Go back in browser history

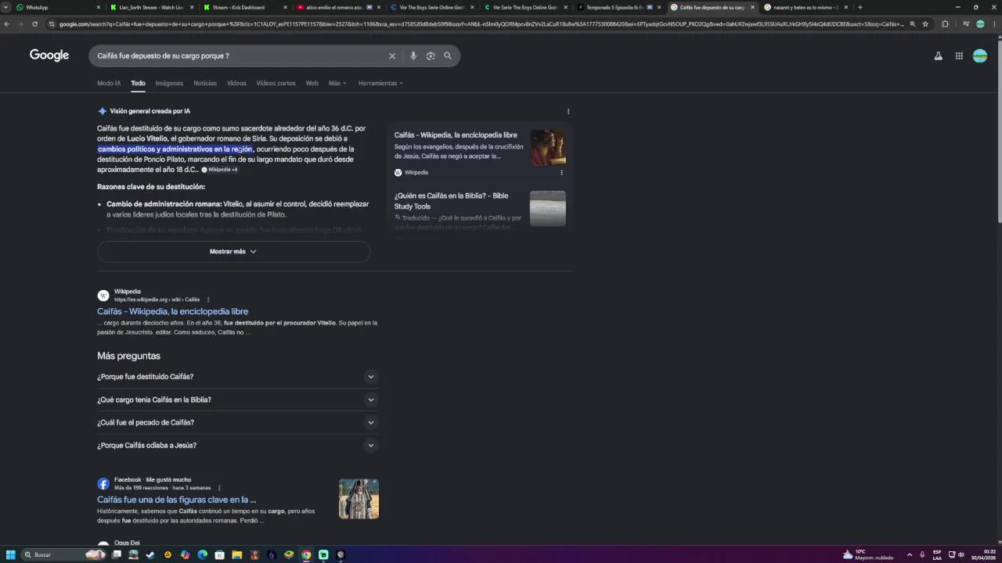point(6,24)
